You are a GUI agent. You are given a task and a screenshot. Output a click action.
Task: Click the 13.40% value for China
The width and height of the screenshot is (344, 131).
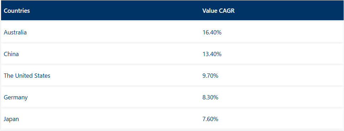(212, 54)
